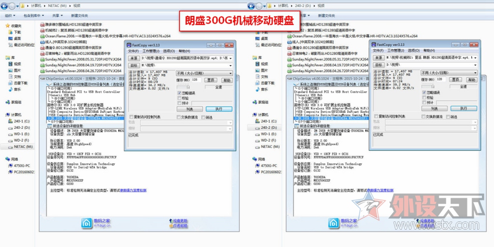The height and width of the screenshot is (247, 494).
Task: Click 置顶 button in right FastCopy
Action: coord(455,80)
